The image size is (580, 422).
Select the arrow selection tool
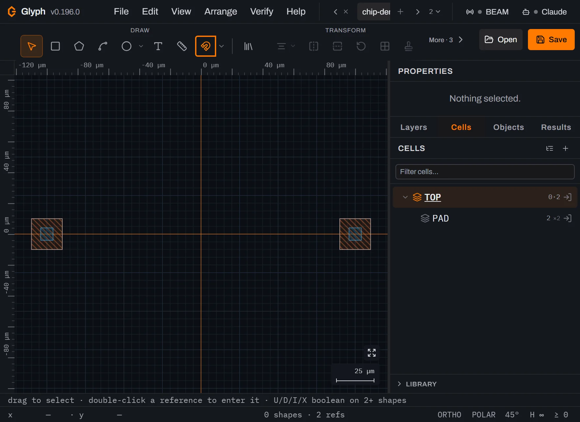coord(32,46)
